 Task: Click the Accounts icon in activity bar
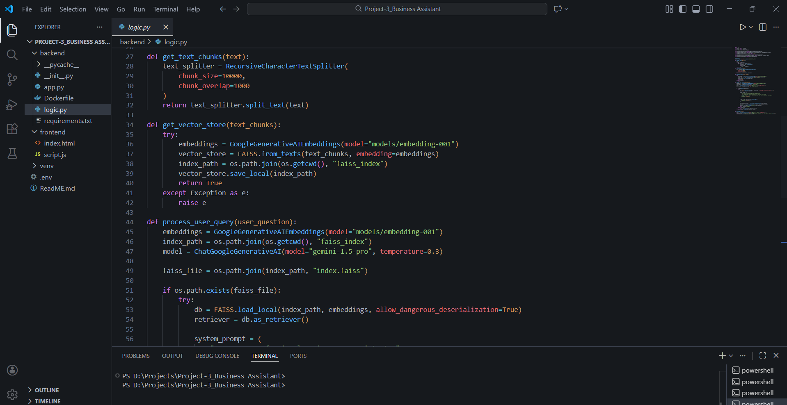tap(12, 370)
